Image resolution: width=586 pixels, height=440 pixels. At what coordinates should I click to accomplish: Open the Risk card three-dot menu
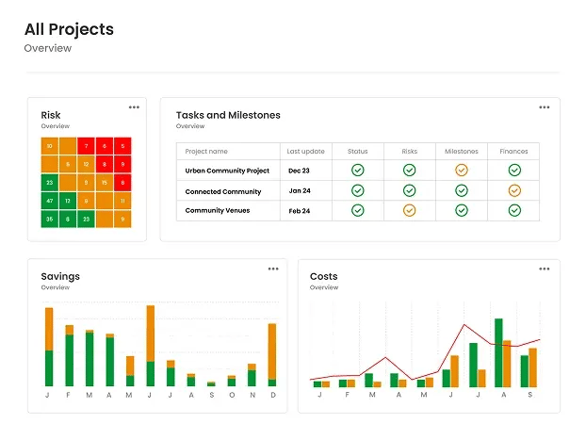coord(135,107)
